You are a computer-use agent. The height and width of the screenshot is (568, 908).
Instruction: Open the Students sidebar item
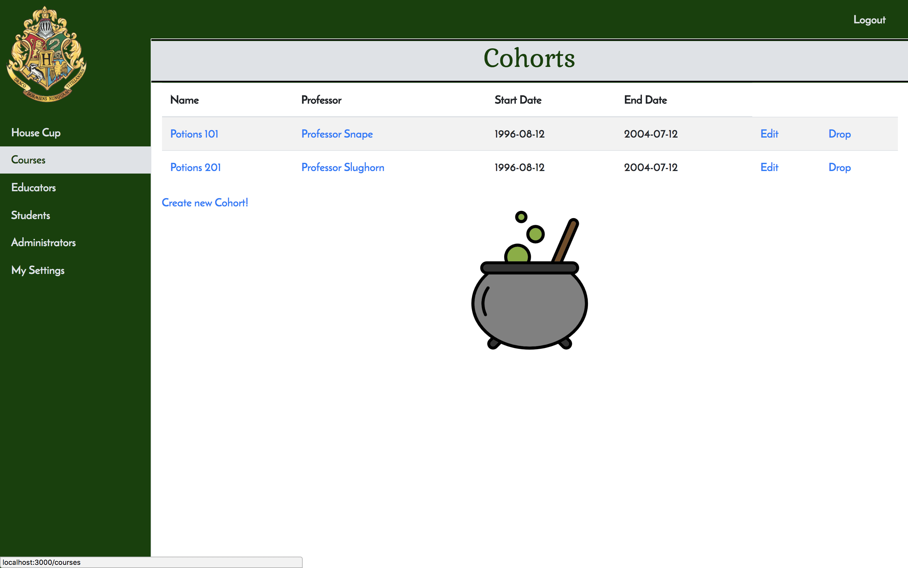[x=31, y=215]
